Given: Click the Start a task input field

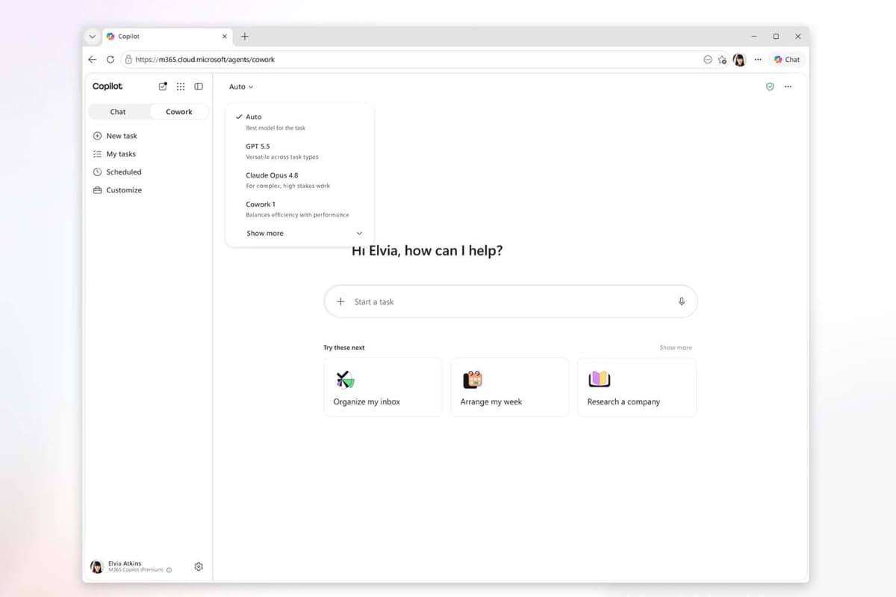Looking at the screenshot, I should (x=511, y=301).
